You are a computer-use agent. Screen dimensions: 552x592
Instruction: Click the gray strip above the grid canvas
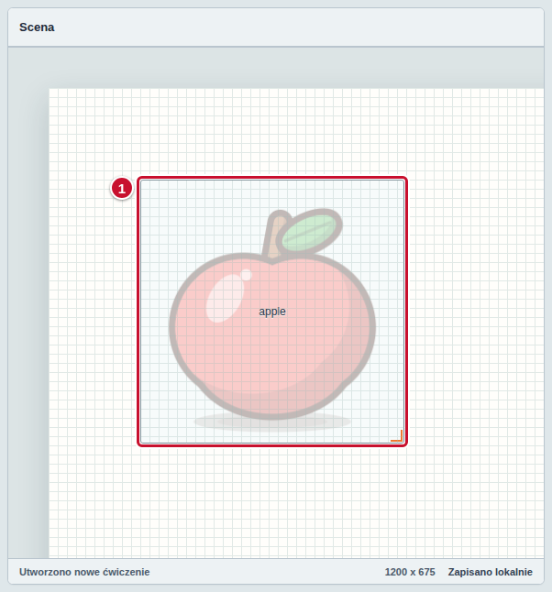coord(276,68)
